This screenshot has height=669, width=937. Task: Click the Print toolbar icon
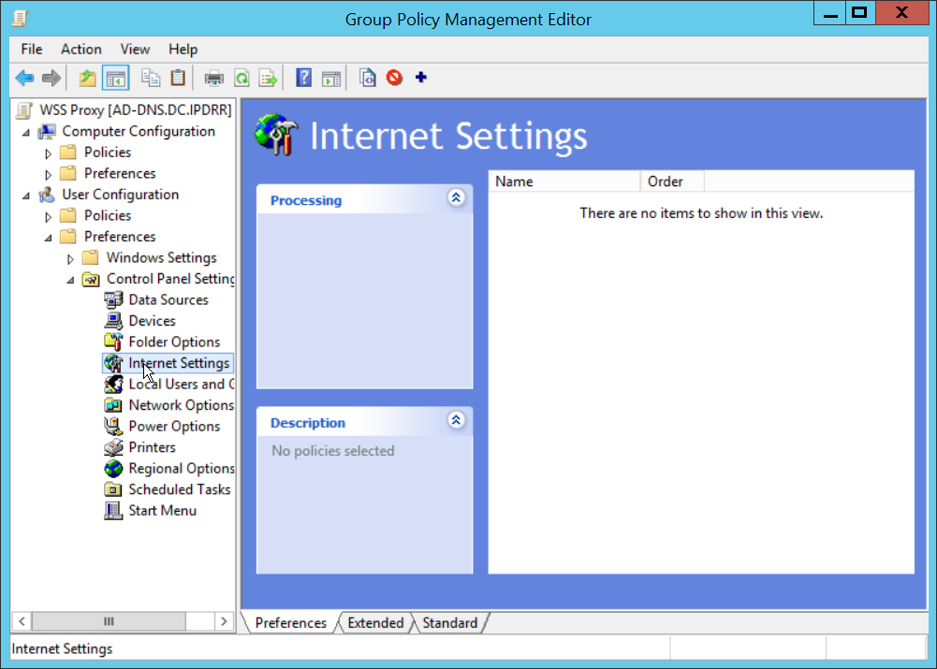pyautogui.click(x=214, y=79)
